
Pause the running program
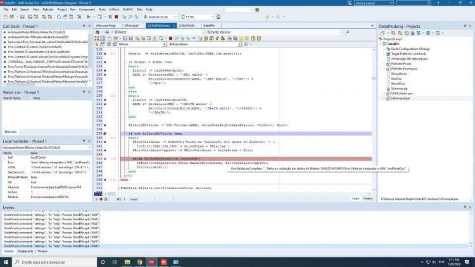pyautogui.click(x=110, y=17)
